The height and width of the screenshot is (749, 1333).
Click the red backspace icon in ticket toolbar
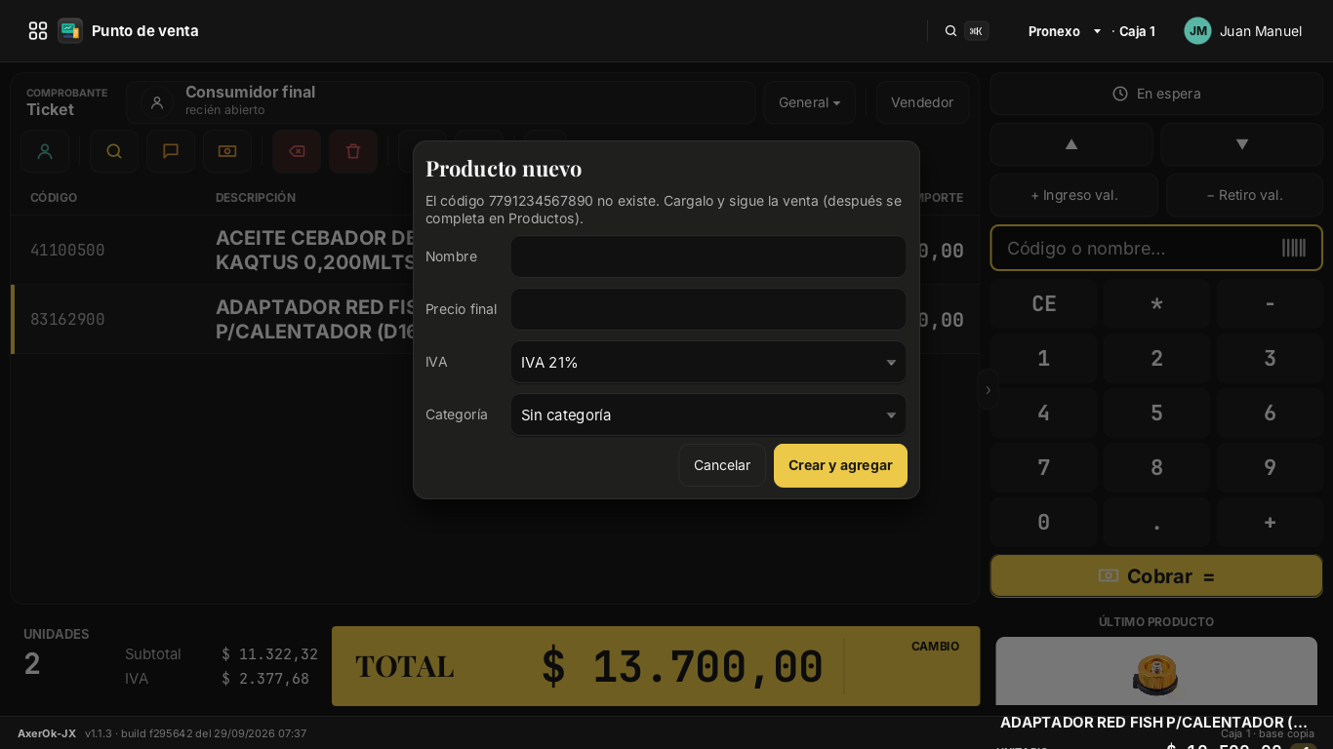pyautogui.click(x=297, y=151)
